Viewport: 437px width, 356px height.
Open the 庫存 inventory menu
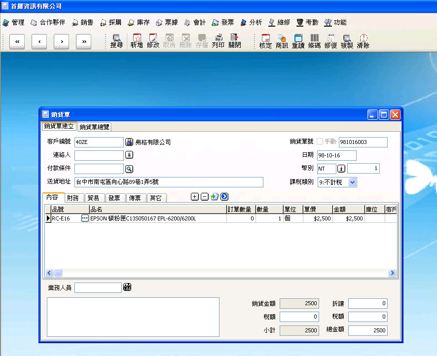coord(139,23)
